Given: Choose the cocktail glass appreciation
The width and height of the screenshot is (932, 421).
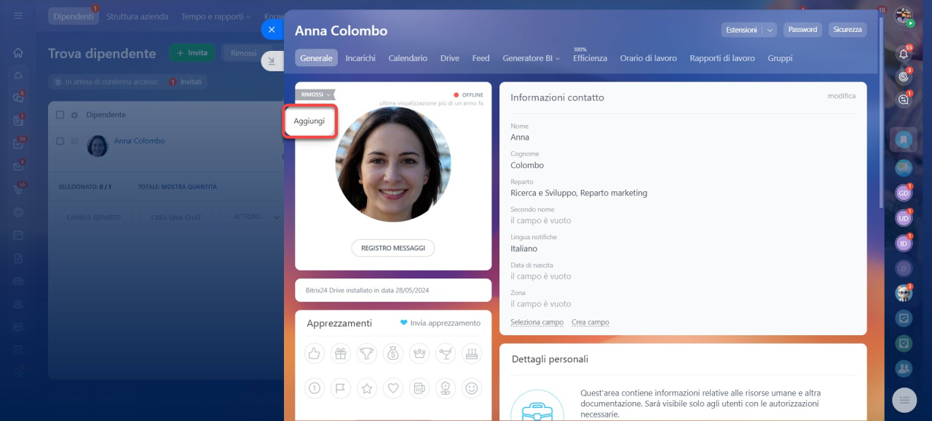Looking at the screenshot, I should click(446, 353).
